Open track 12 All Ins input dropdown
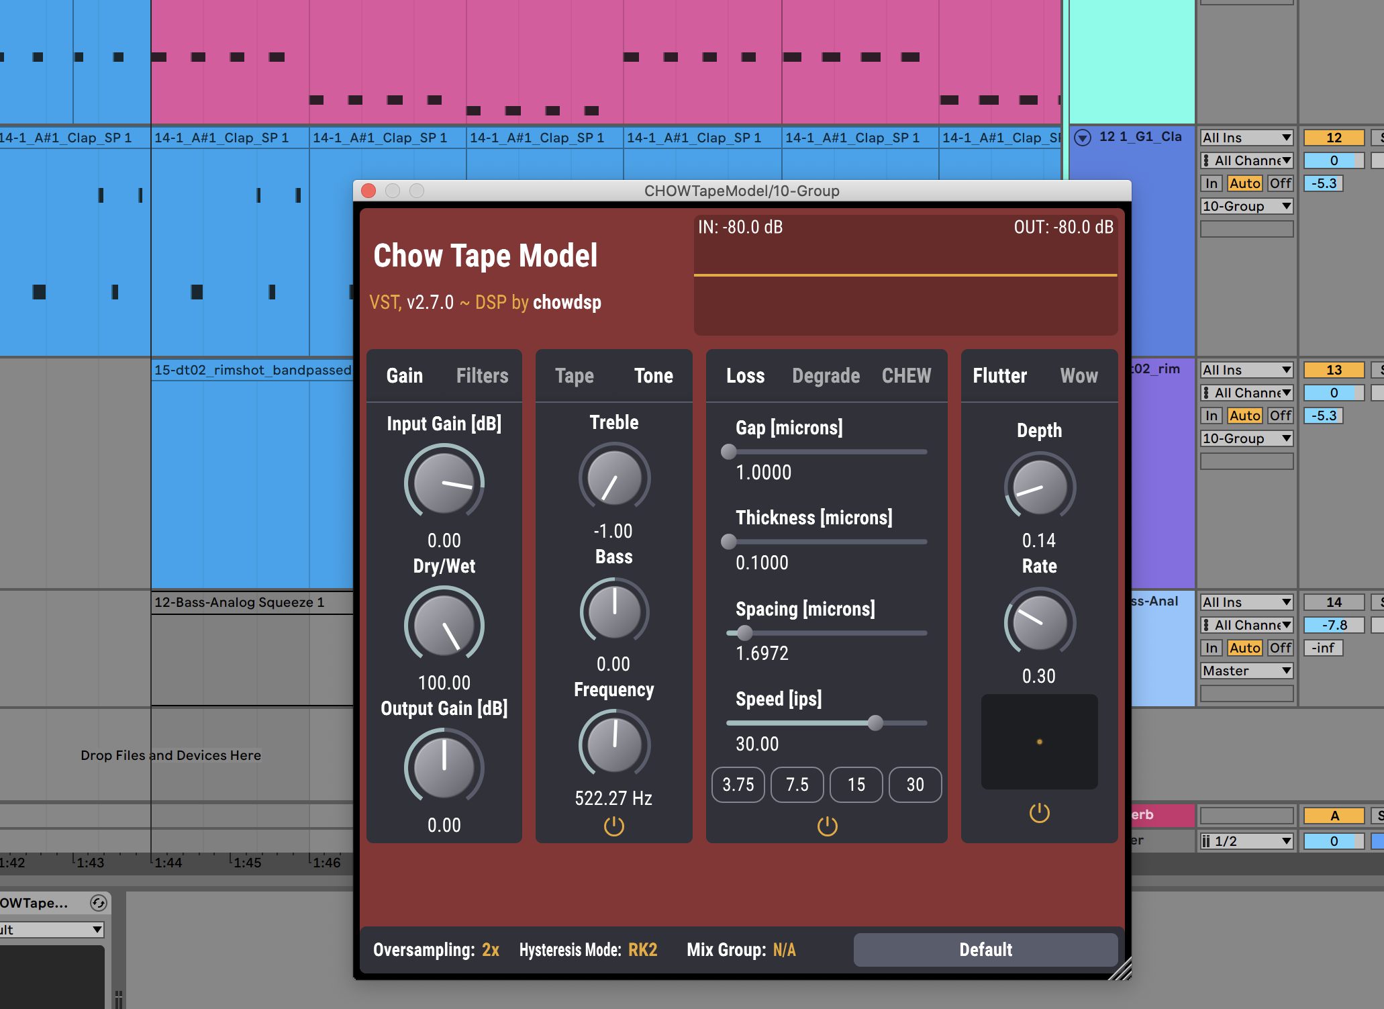Screen dimensions: 1384x1009 click(1246, 138)
